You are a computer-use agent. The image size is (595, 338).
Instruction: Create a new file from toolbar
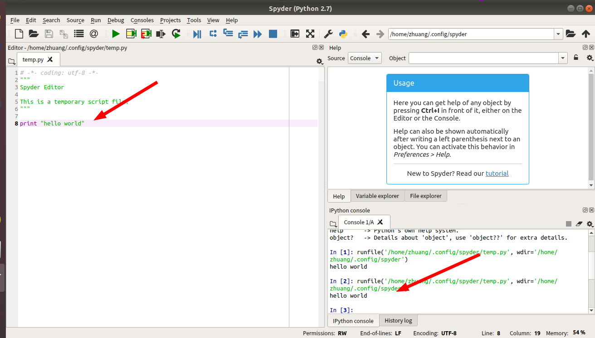point(19,34)
